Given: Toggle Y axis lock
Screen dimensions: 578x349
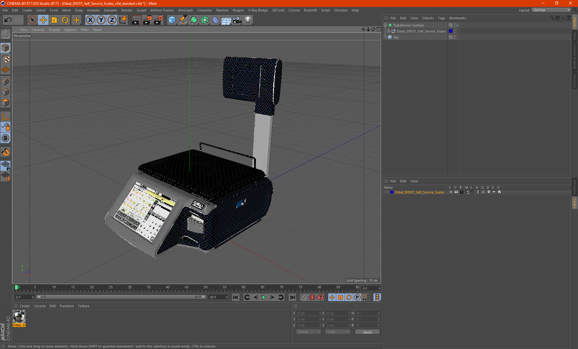Looking at the screenshot, I should pyautogui.click(x=101, y=20).
